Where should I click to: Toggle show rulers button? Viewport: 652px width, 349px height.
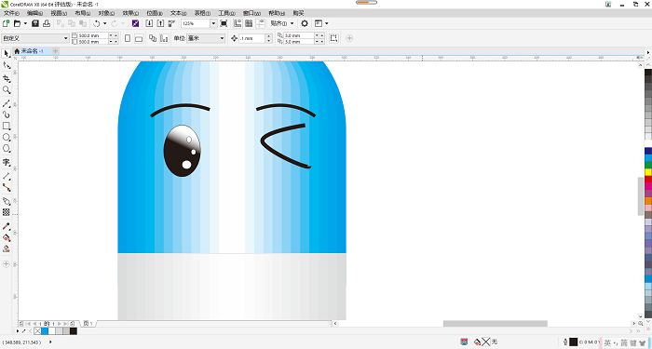pyautogui.click(x=238, y=23)
